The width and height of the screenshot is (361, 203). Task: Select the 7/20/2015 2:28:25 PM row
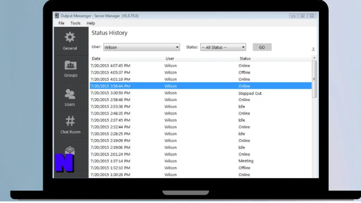[x=201, y=134]
